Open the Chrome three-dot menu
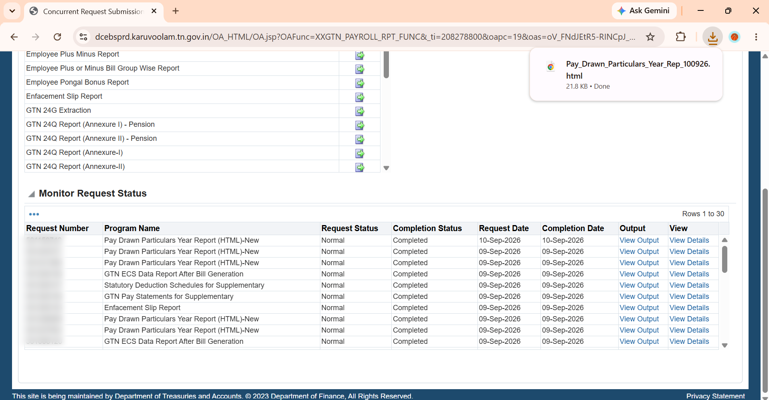The width and height of the screenshot is (769, 400). [x=756, y=37]
